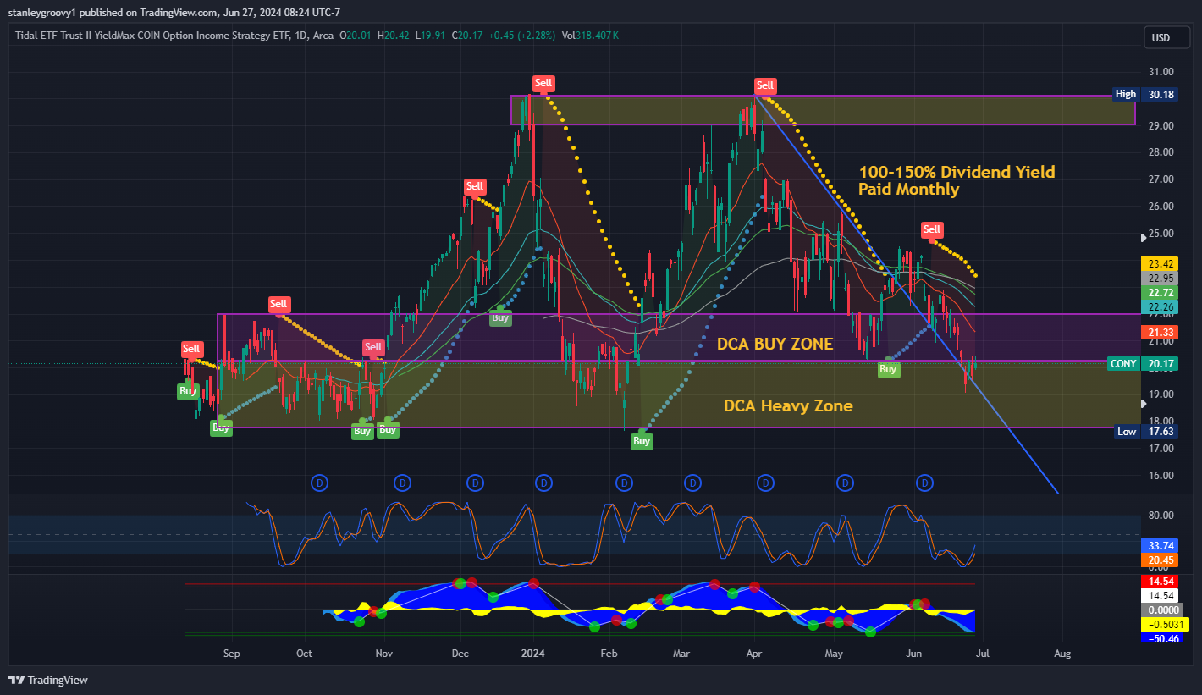Select the Sell marker above the April peak
The height and width of the screenshot is (695, 1202).
tap(765, 85)
